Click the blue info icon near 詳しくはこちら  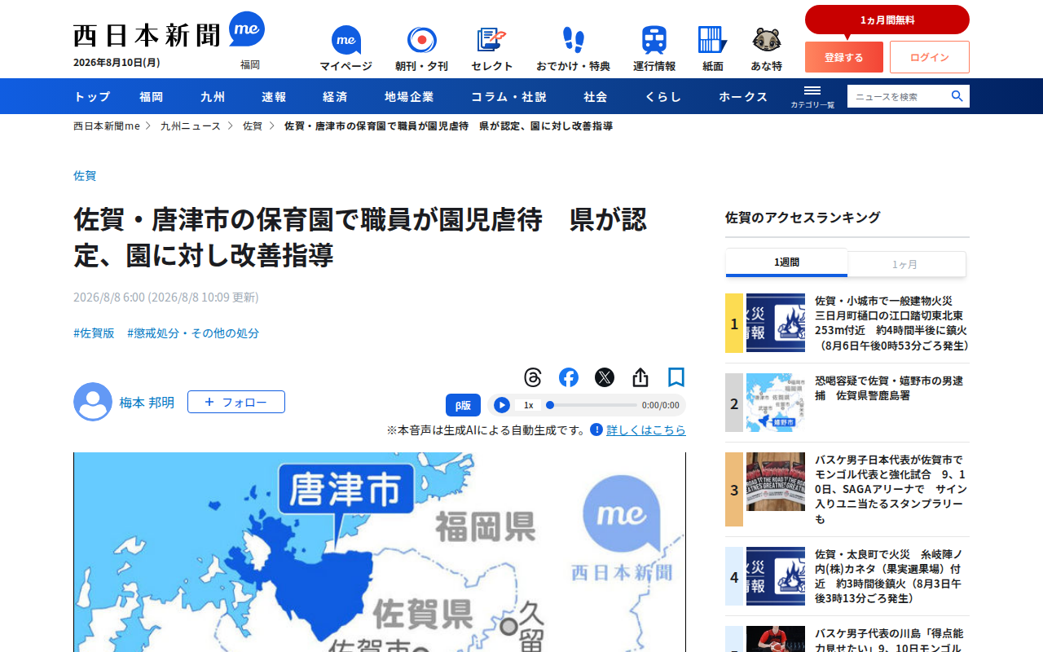[x=596, y=430]
